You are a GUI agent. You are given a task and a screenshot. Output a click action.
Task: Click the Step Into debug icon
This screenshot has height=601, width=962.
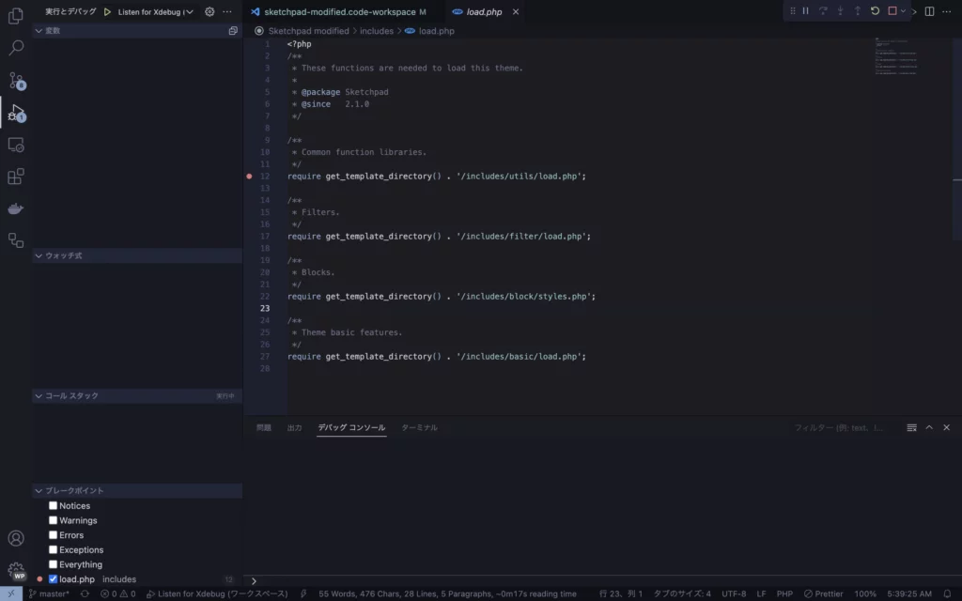tap(841, 11)
